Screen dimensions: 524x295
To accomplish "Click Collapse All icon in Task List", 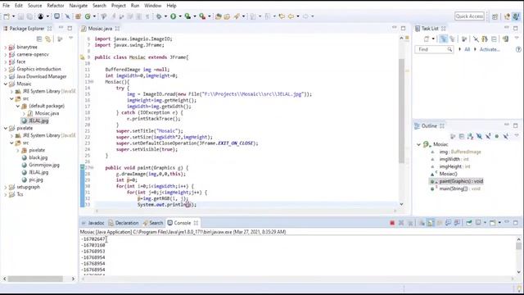I will pyautogui.click(x=494, y=39).
